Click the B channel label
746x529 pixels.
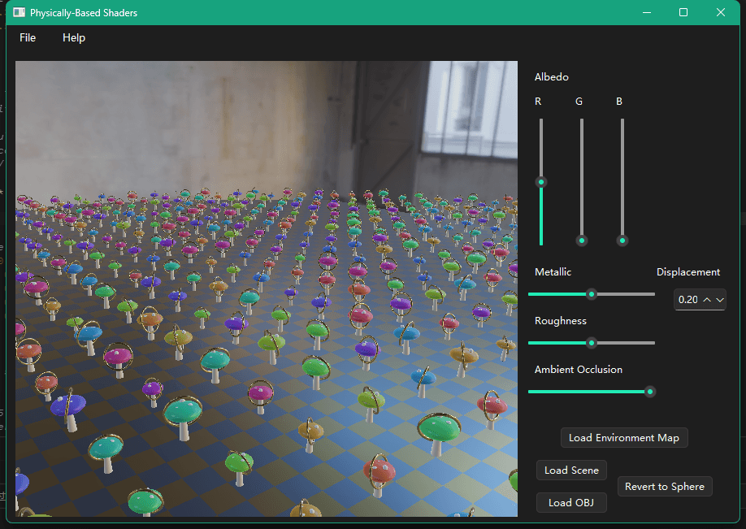pyautogui.click(x=619, y=102)
